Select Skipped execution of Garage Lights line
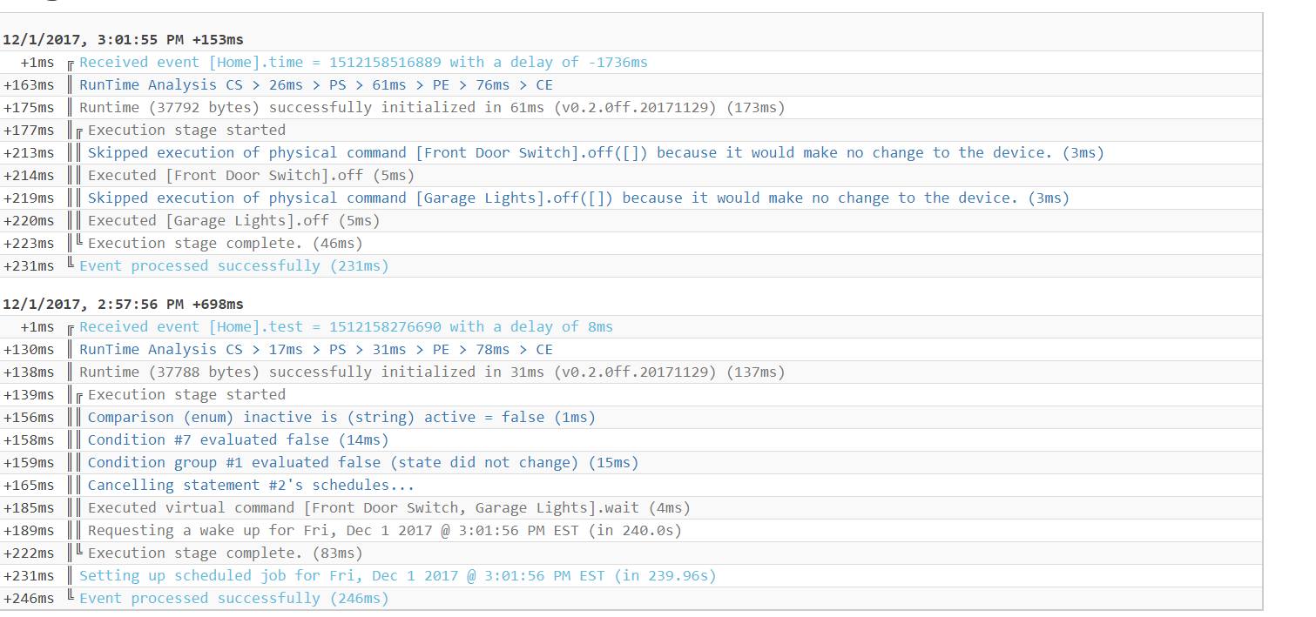This screenshot has height=617, width=1316. click(x=578, y=198)
